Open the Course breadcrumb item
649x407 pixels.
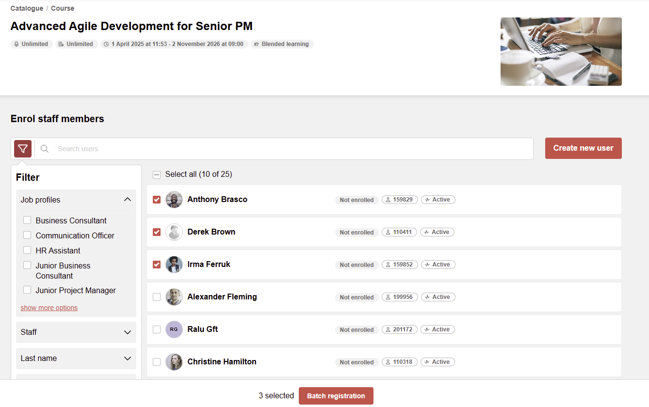(x=63, y=8)
